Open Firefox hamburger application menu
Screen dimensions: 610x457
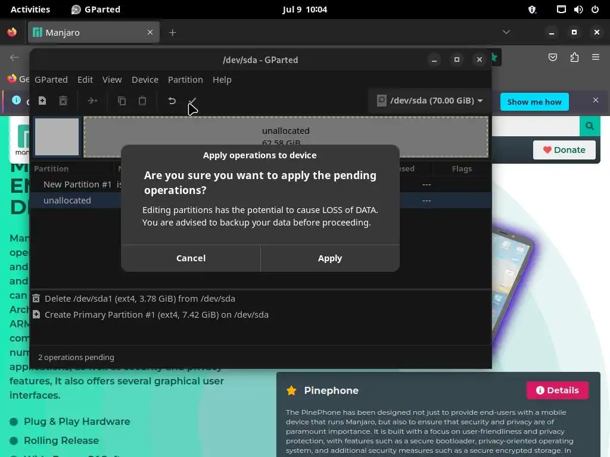[x=596, y=58]
